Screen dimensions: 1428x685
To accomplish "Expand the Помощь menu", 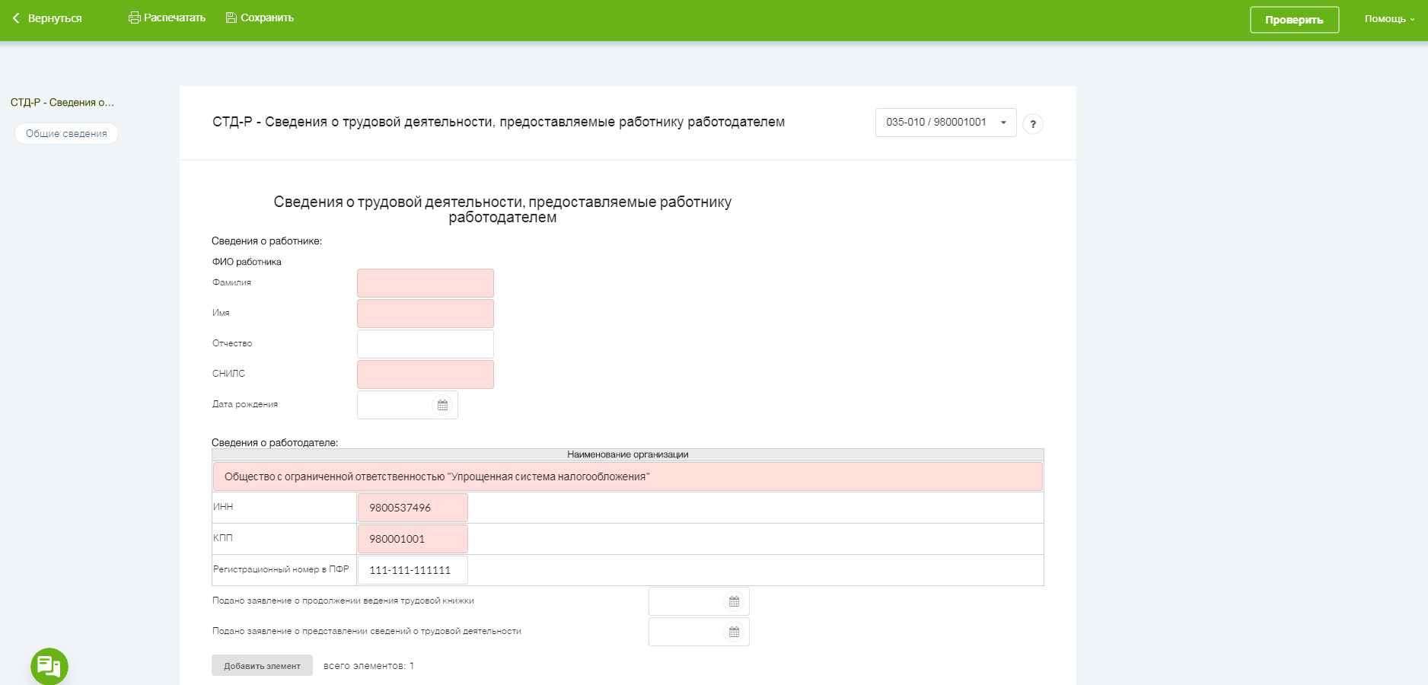I will (x=1388, y=19).
